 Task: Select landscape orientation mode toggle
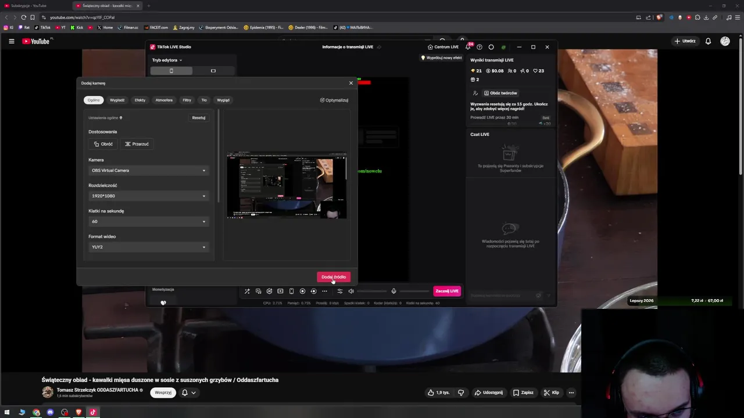click(x=213, y=71)
